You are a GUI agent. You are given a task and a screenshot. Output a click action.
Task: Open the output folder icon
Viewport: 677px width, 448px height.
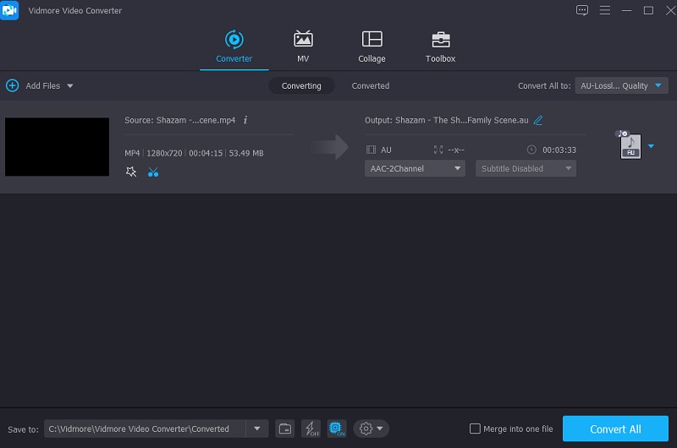(286, 429)
